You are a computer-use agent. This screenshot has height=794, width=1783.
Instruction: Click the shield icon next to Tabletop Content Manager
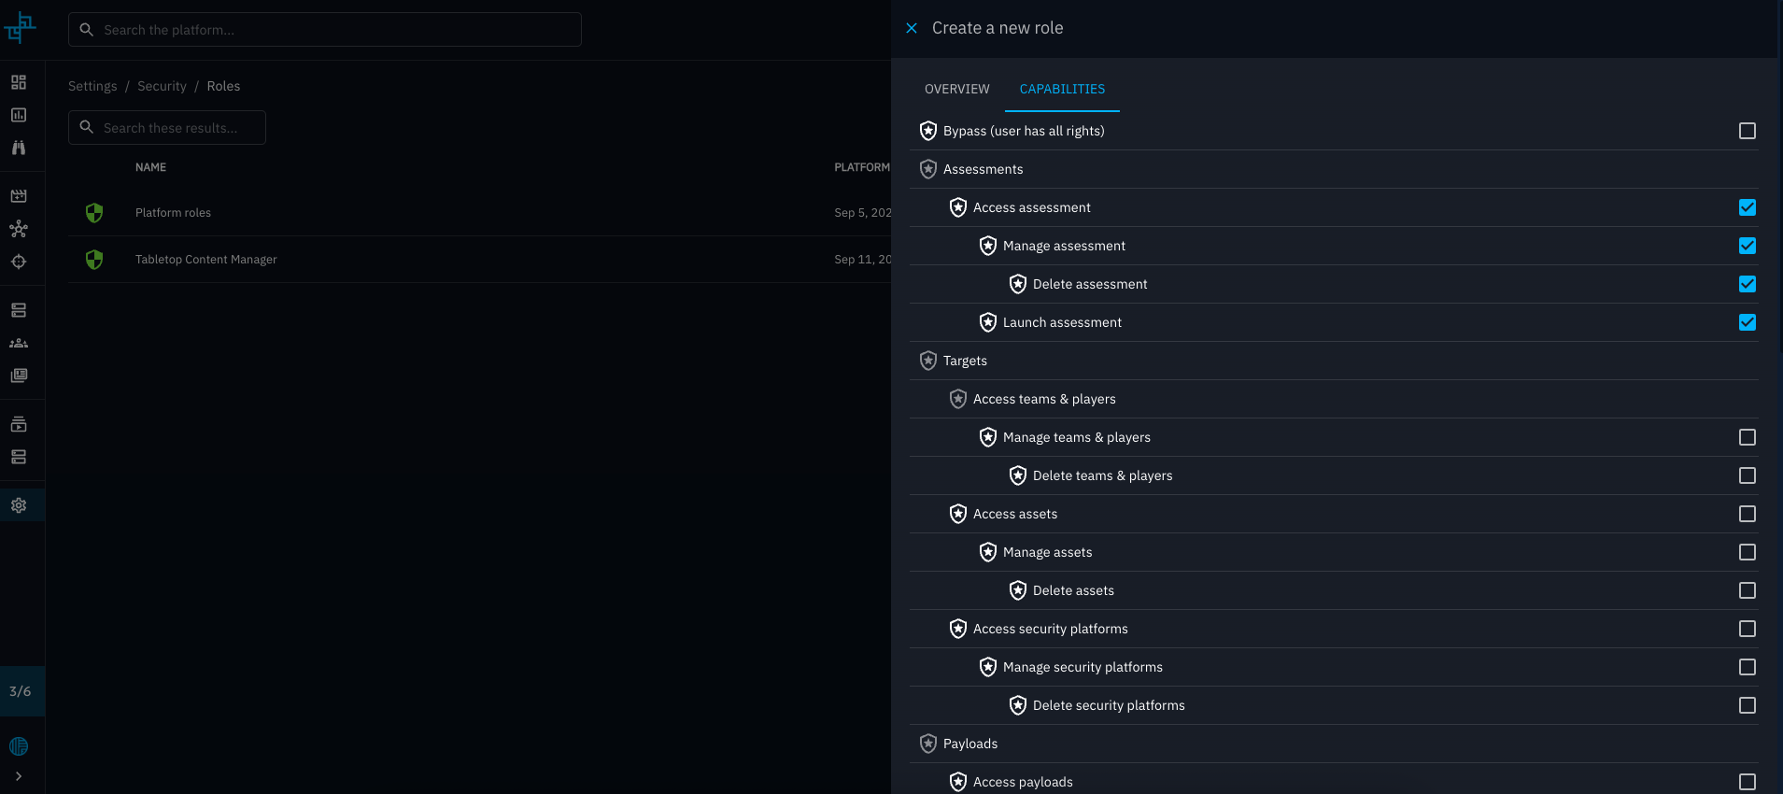pos(94,260)
